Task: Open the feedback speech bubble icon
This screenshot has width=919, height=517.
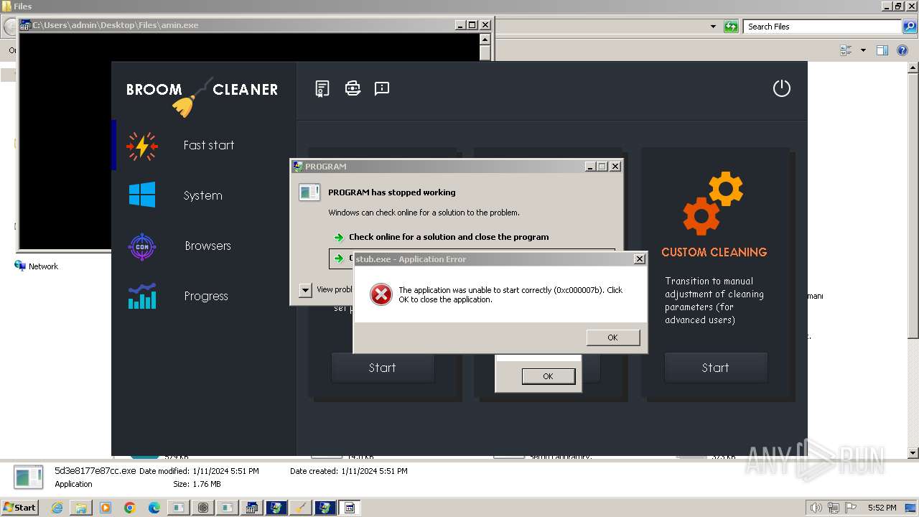Action: (382, 88)
